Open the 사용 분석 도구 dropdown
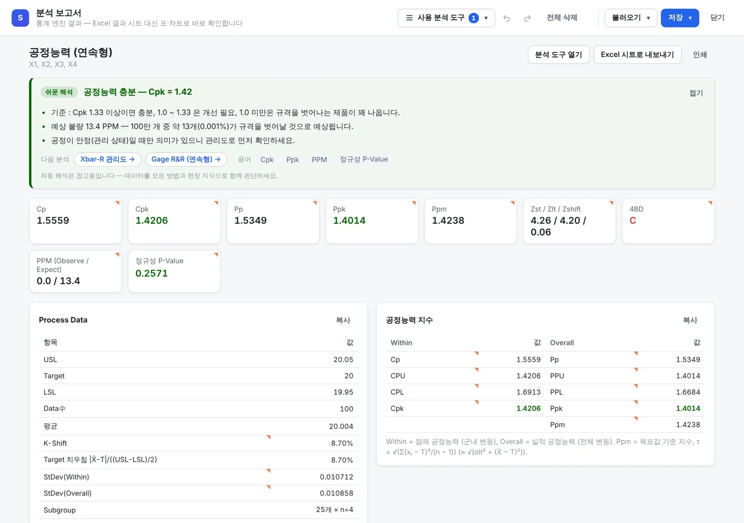Viewport: 744px width, 523px height. click(x=446, y=18)
